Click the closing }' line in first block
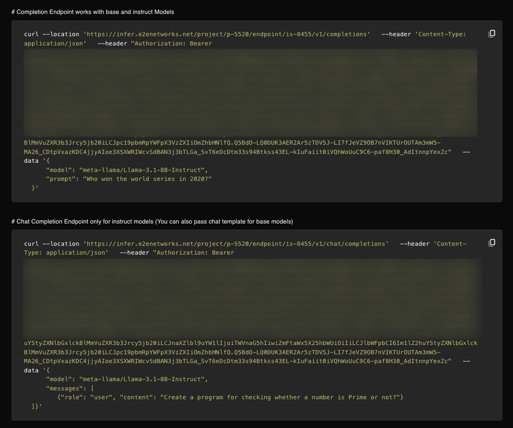Image resolution: width=513 pixels, height=428 pixels. [x=35, y=188]
